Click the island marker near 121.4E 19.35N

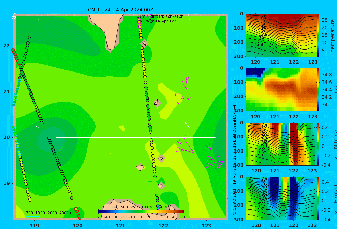pos(140,168)
